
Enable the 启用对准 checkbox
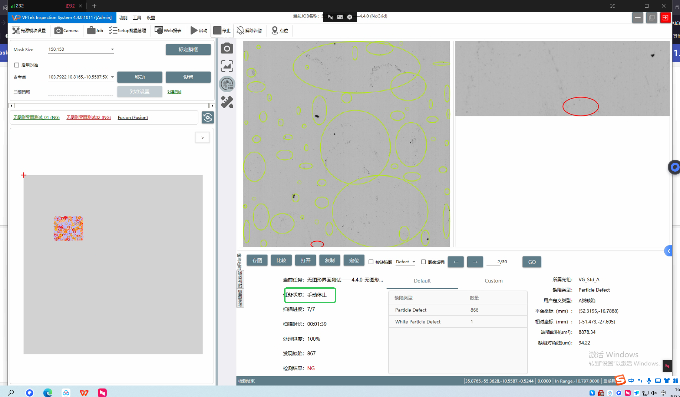[x=17, y=65]
